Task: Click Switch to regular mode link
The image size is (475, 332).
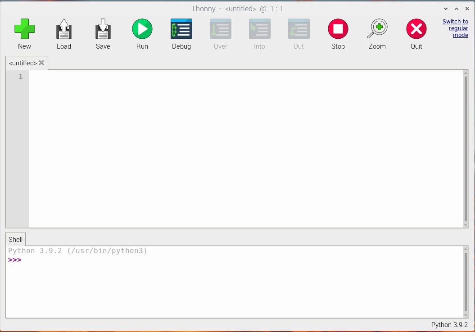Action: pyautogui.click(x=455, y=28)
